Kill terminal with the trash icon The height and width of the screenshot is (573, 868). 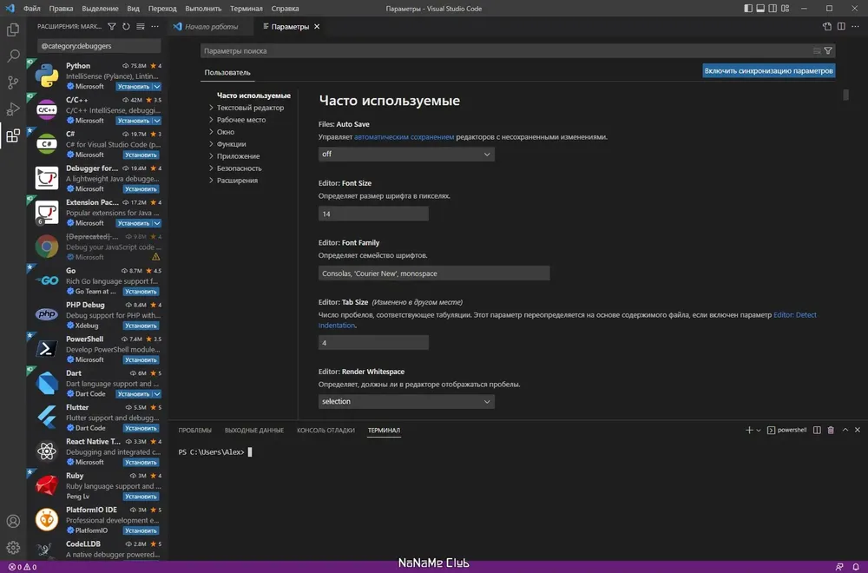831,430
